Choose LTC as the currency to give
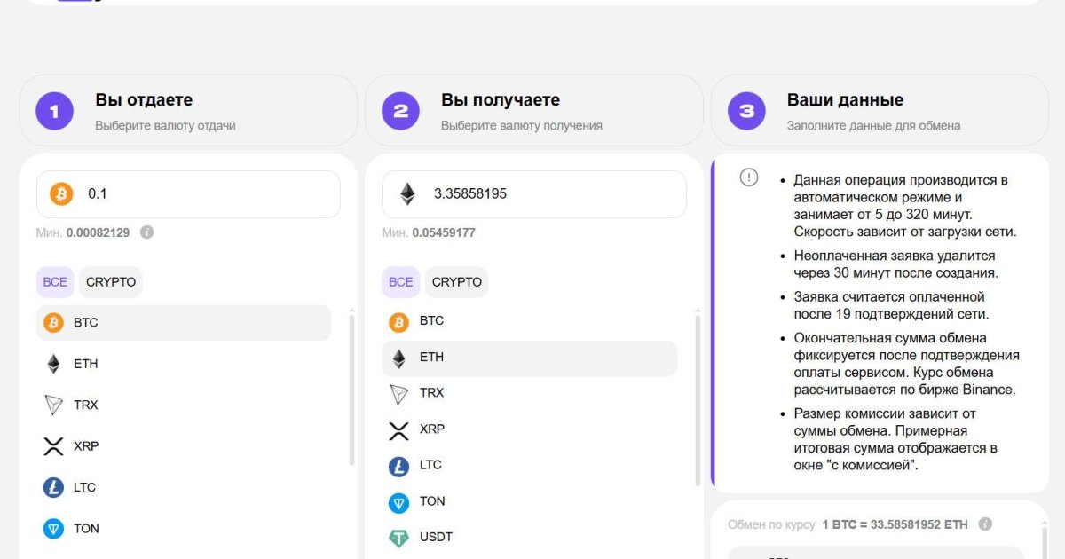The width and height of the screenshot is (1065, 559). pyautogui.click(x=184, y=487)
